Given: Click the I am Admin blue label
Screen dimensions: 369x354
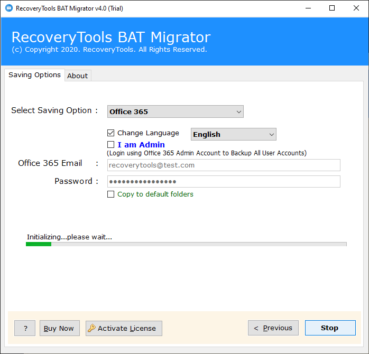Looking at the screenshot, I should click(x=141, y=145).
